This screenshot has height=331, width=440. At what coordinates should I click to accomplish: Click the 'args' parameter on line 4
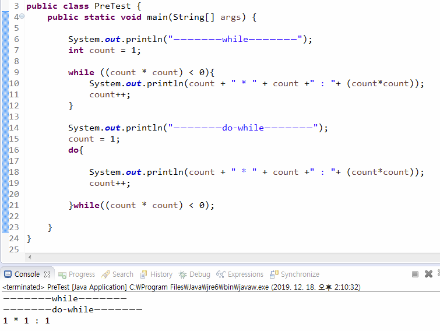pos(230,17)
